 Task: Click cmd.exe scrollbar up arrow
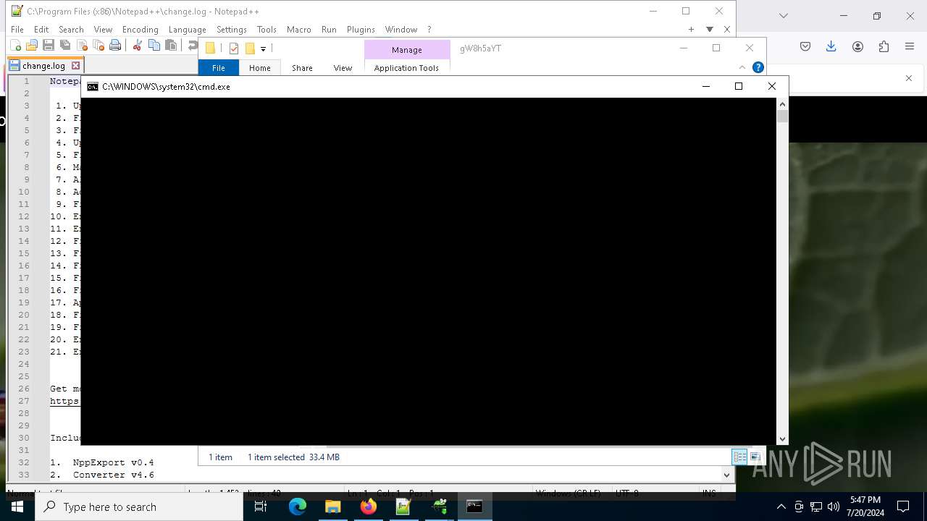pos(782,104)
